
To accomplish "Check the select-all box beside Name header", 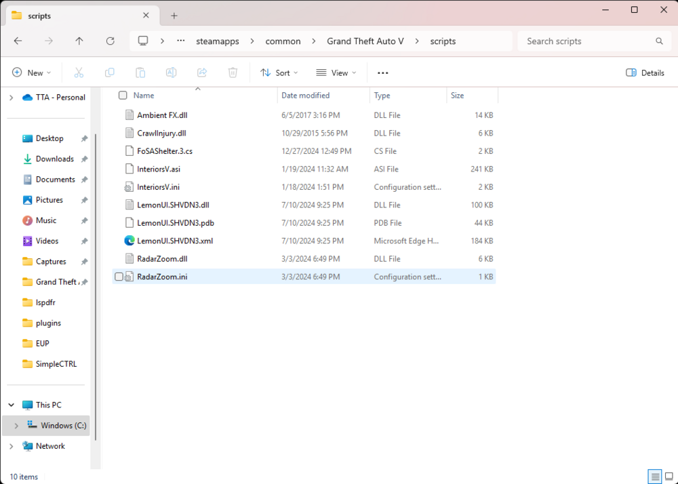I will click(x=122, y=95).
